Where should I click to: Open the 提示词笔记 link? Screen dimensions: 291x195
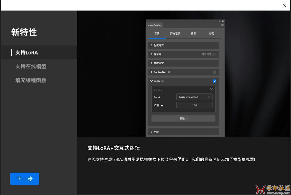tap(209, 54)
